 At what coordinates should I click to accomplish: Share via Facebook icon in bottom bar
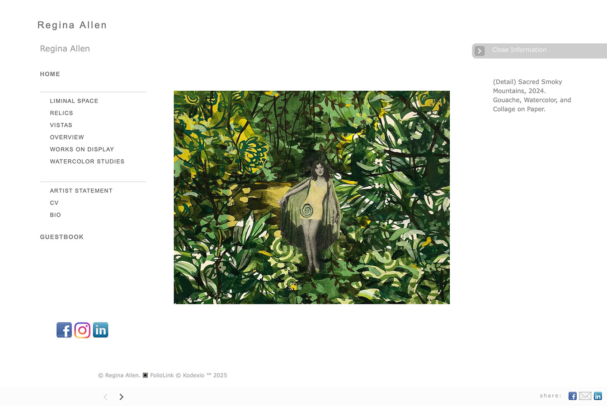(x=572, y=396)
